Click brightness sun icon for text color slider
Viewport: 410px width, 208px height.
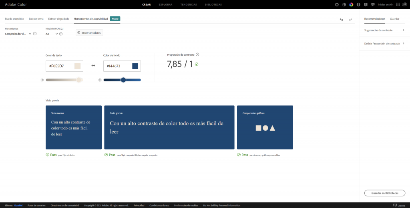pos(42,80)
